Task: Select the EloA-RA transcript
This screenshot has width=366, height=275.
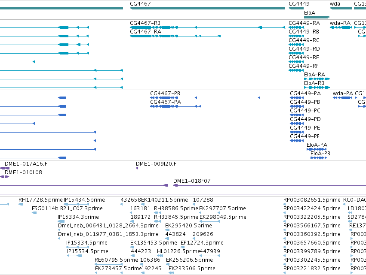Action: 317,79
